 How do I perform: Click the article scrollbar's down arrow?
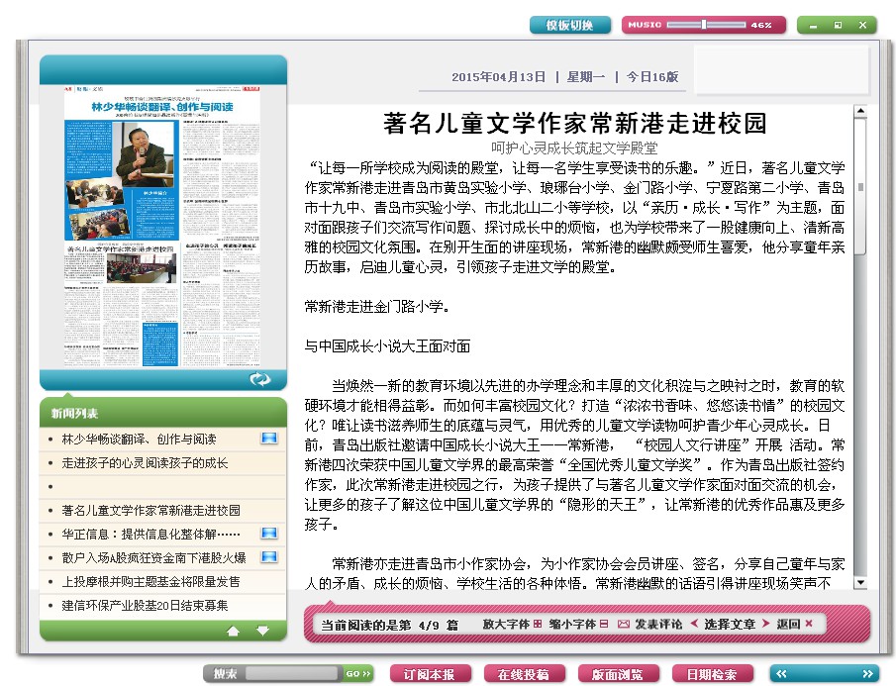[x=860, y=583]
